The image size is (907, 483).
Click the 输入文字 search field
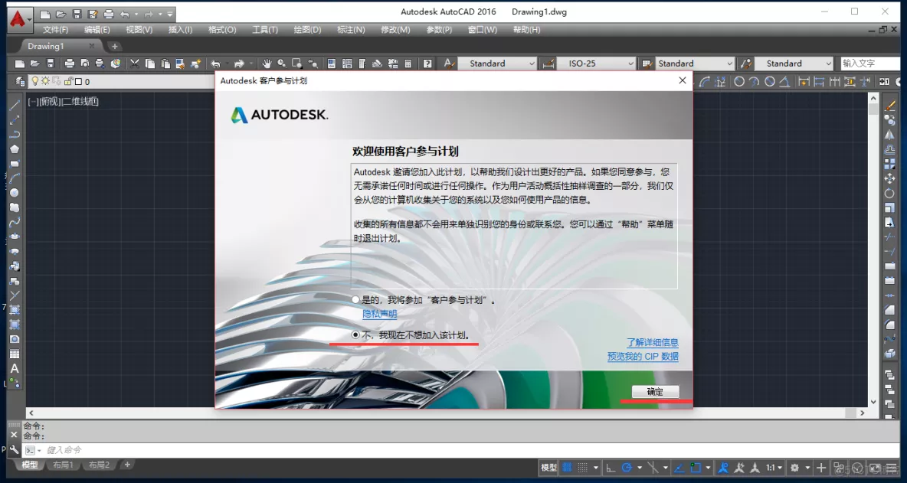(869, 64)
